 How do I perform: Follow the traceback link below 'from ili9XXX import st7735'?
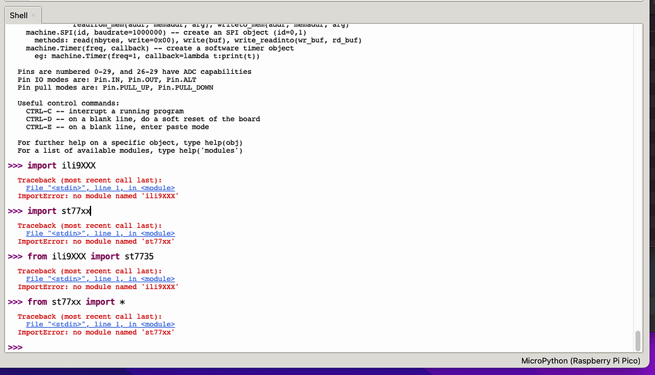coord(102,278)
